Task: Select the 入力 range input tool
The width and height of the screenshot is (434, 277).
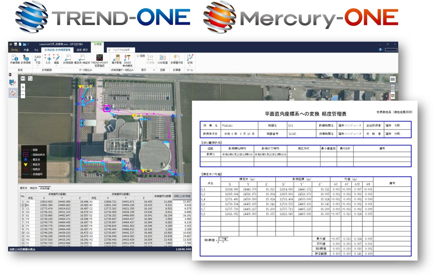Action: pyautogui.click(x=48, y=59)
